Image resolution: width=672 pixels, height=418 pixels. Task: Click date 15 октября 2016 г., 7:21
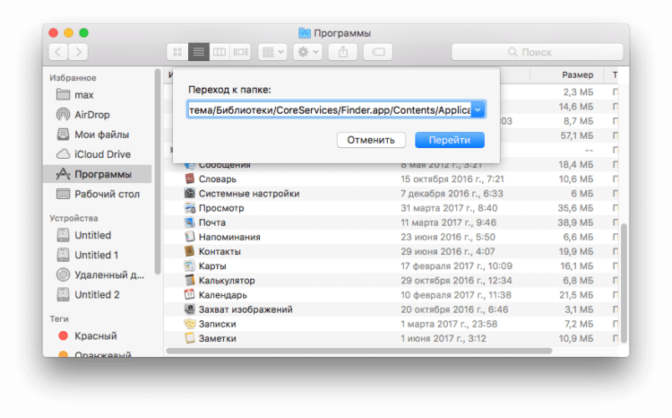[452, 179]
